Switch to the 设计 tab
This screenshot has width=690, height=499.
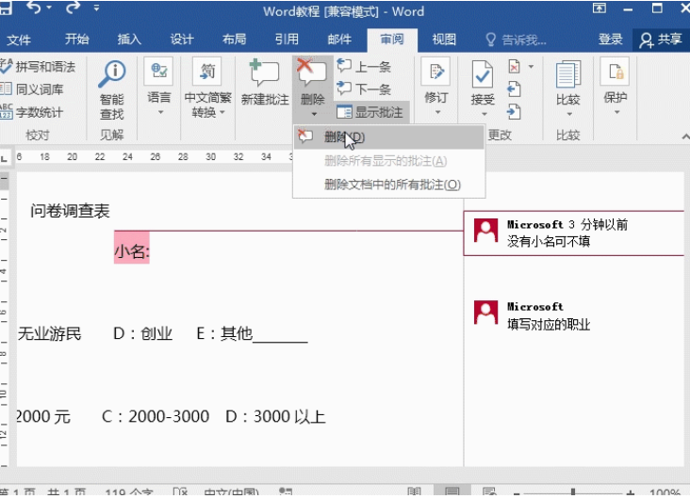point(182,40)
